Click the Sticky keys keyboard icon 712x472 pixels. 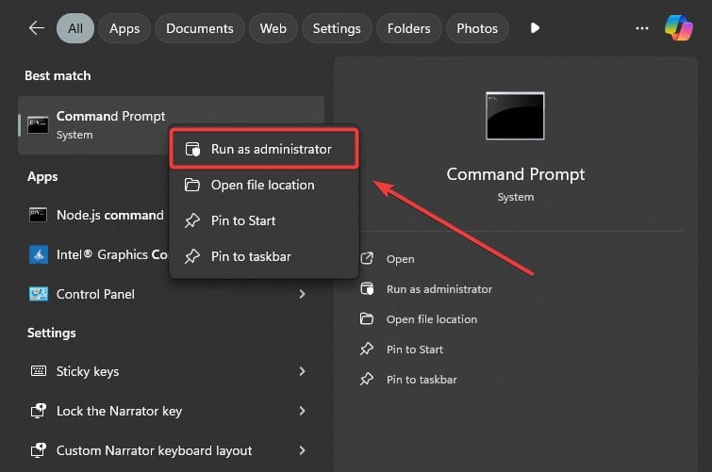point(39,371)
